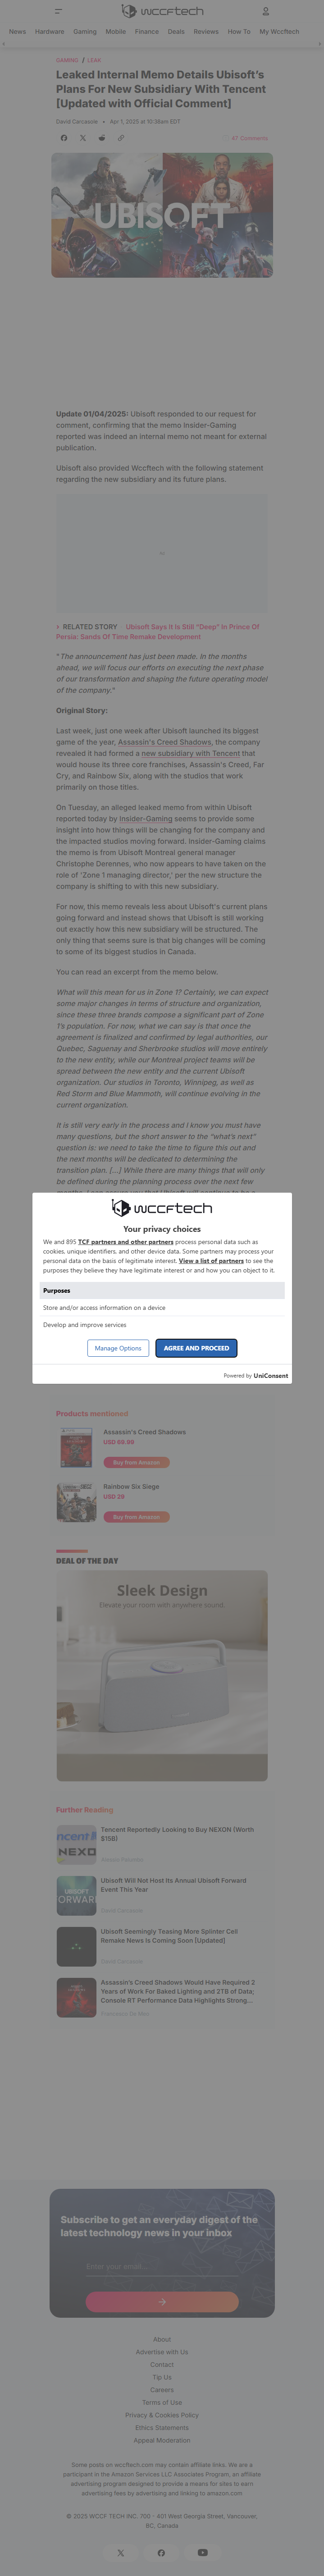
Task: Open Wccftech YouTube channel in footer
Action: click(x=203, y=2552)
